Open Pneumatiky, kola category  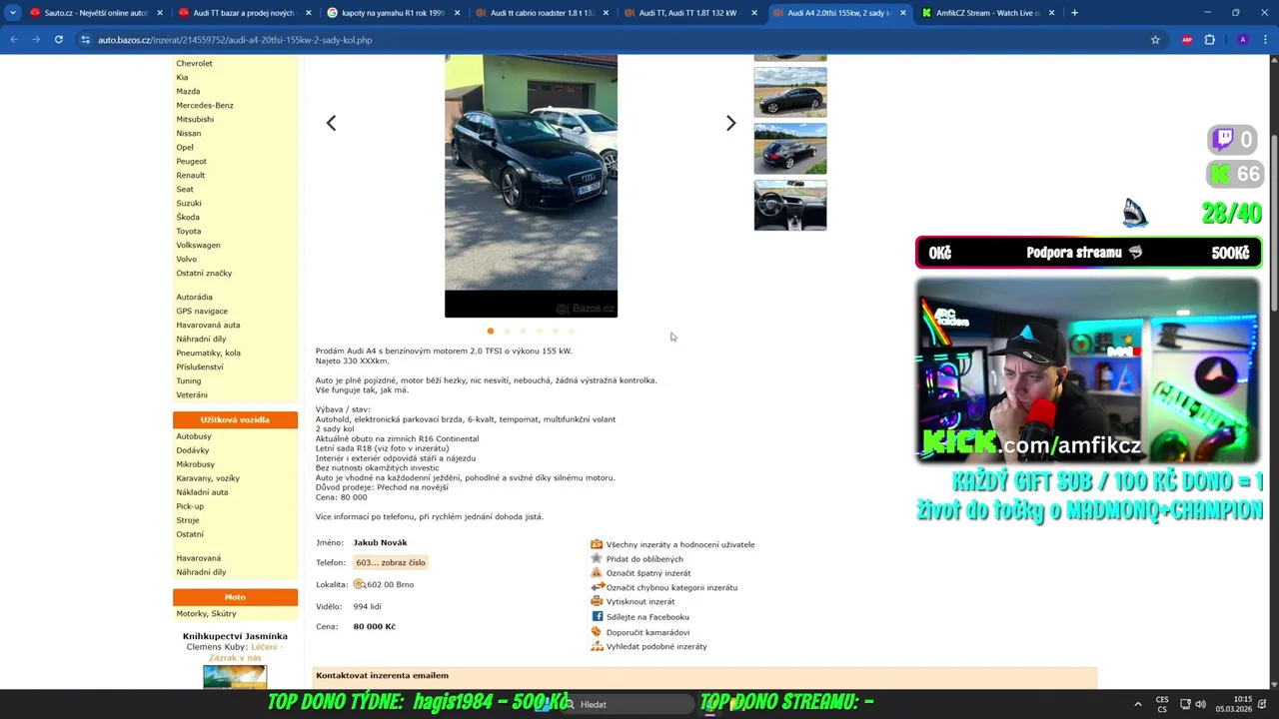click(x=208, y=353)
